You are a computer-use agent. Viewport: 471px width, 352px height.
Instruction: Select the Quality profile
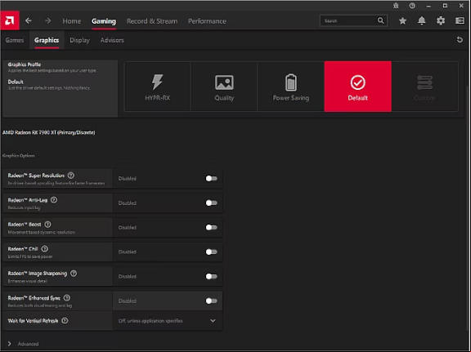pos(224,87)
